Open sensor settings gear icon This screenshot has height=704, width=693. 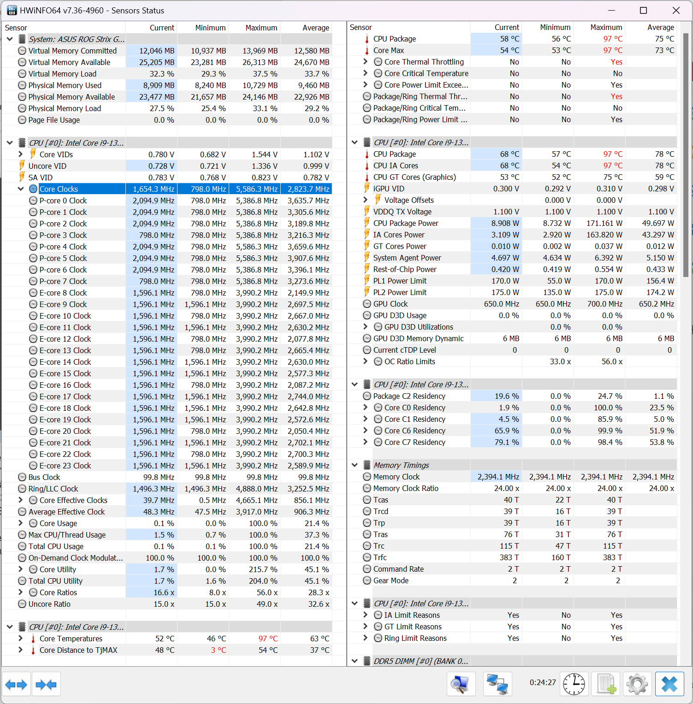637,684
